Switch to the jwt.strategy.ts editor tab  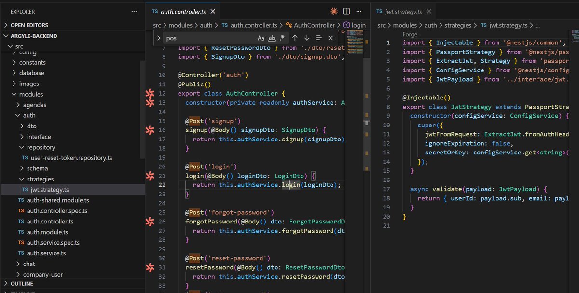click(403, 11)
